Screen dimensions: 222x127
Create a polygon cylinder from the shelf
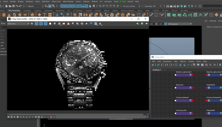pos(4,15)
